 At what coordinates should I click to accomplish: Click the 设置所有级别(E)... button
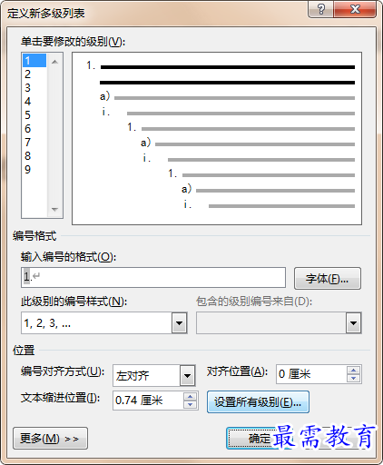point(258,402)
